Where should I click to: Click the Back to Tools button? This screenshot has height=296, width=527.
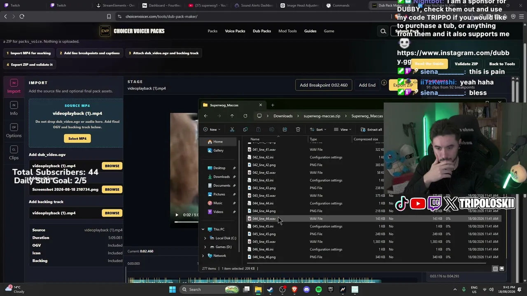coord(502,64)
